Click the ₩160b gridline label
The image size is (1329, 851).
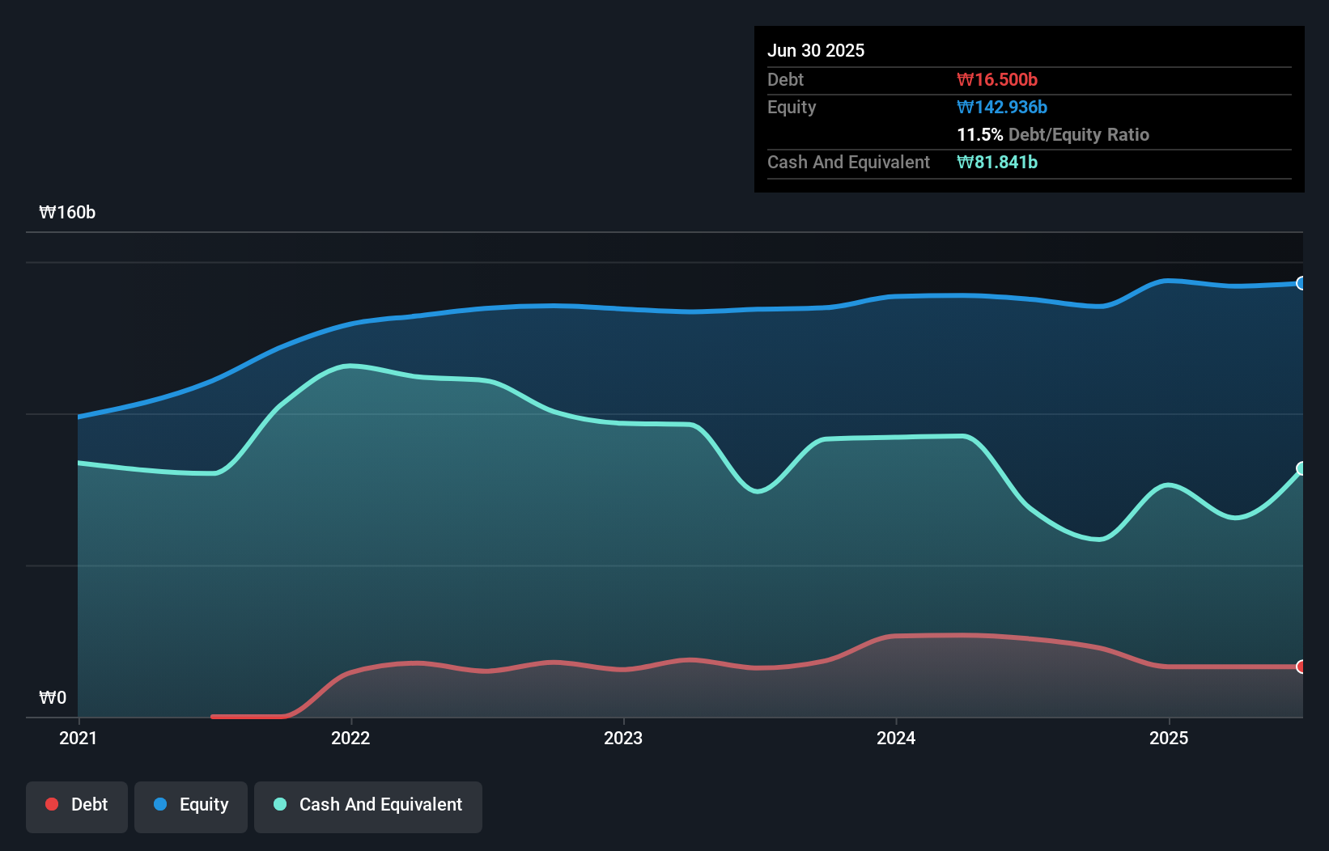(x=68, y=213)
